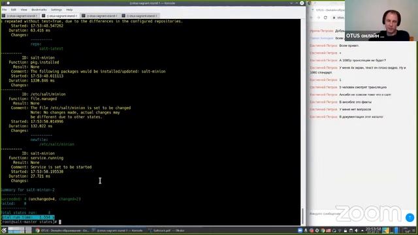This screenshot has height=235, width=418.
Task: Click the 'Duration: 1330.846 ms' line
Action: (31, 80)
